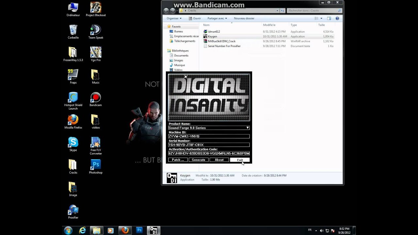Image resolution: width=418 pixels, height=235 pixels.
Task: Open Bureau in the navigation pane
Action: 178,31
